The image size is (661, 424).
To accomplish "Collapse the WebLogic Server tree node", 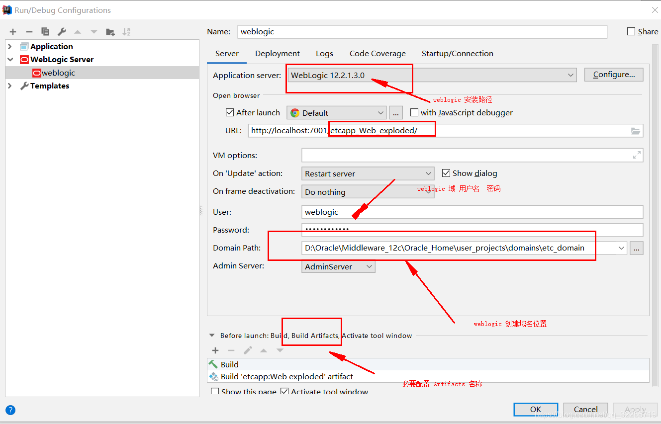I will click(x=10, y=59).
